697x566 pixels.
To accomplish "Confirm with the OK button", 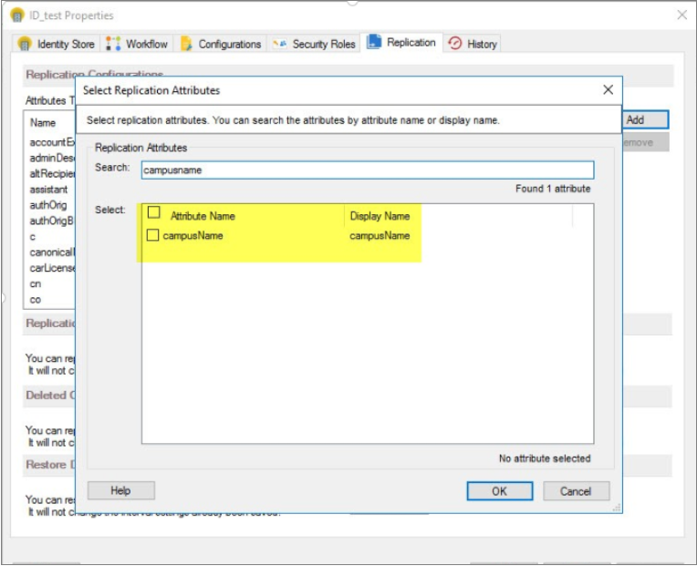I will coord(500,491).
